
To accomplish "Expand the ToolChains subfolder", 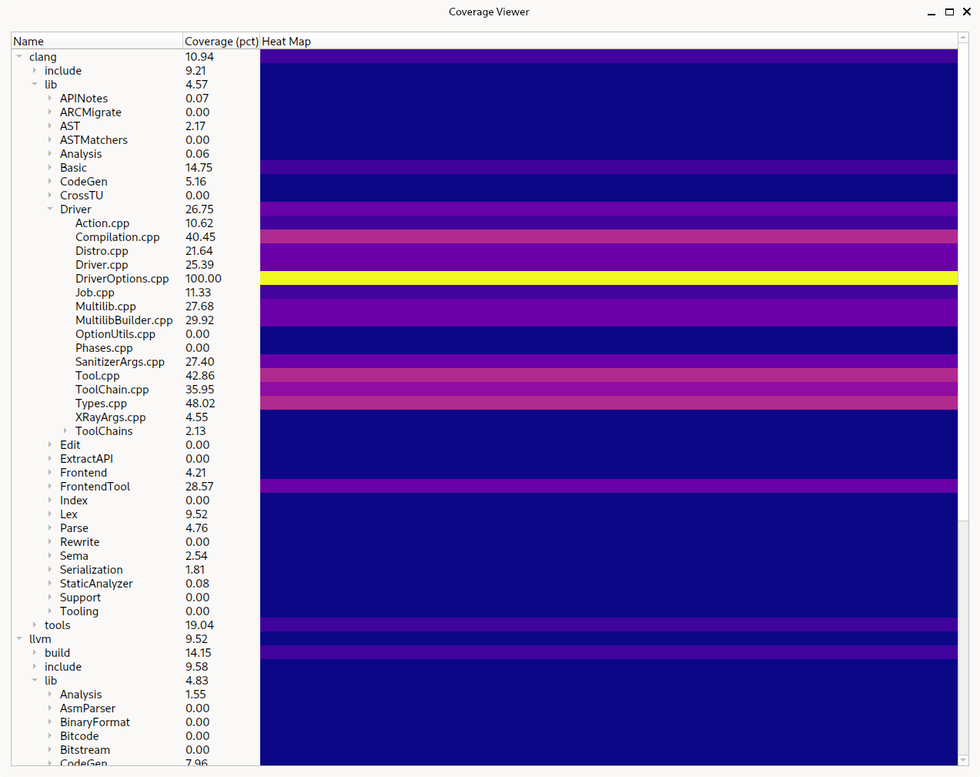I will point(65,430).
